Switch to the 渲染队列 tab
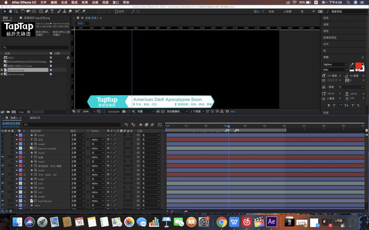Viewport: 369px width, 230px height. click(x=35, y=118)
